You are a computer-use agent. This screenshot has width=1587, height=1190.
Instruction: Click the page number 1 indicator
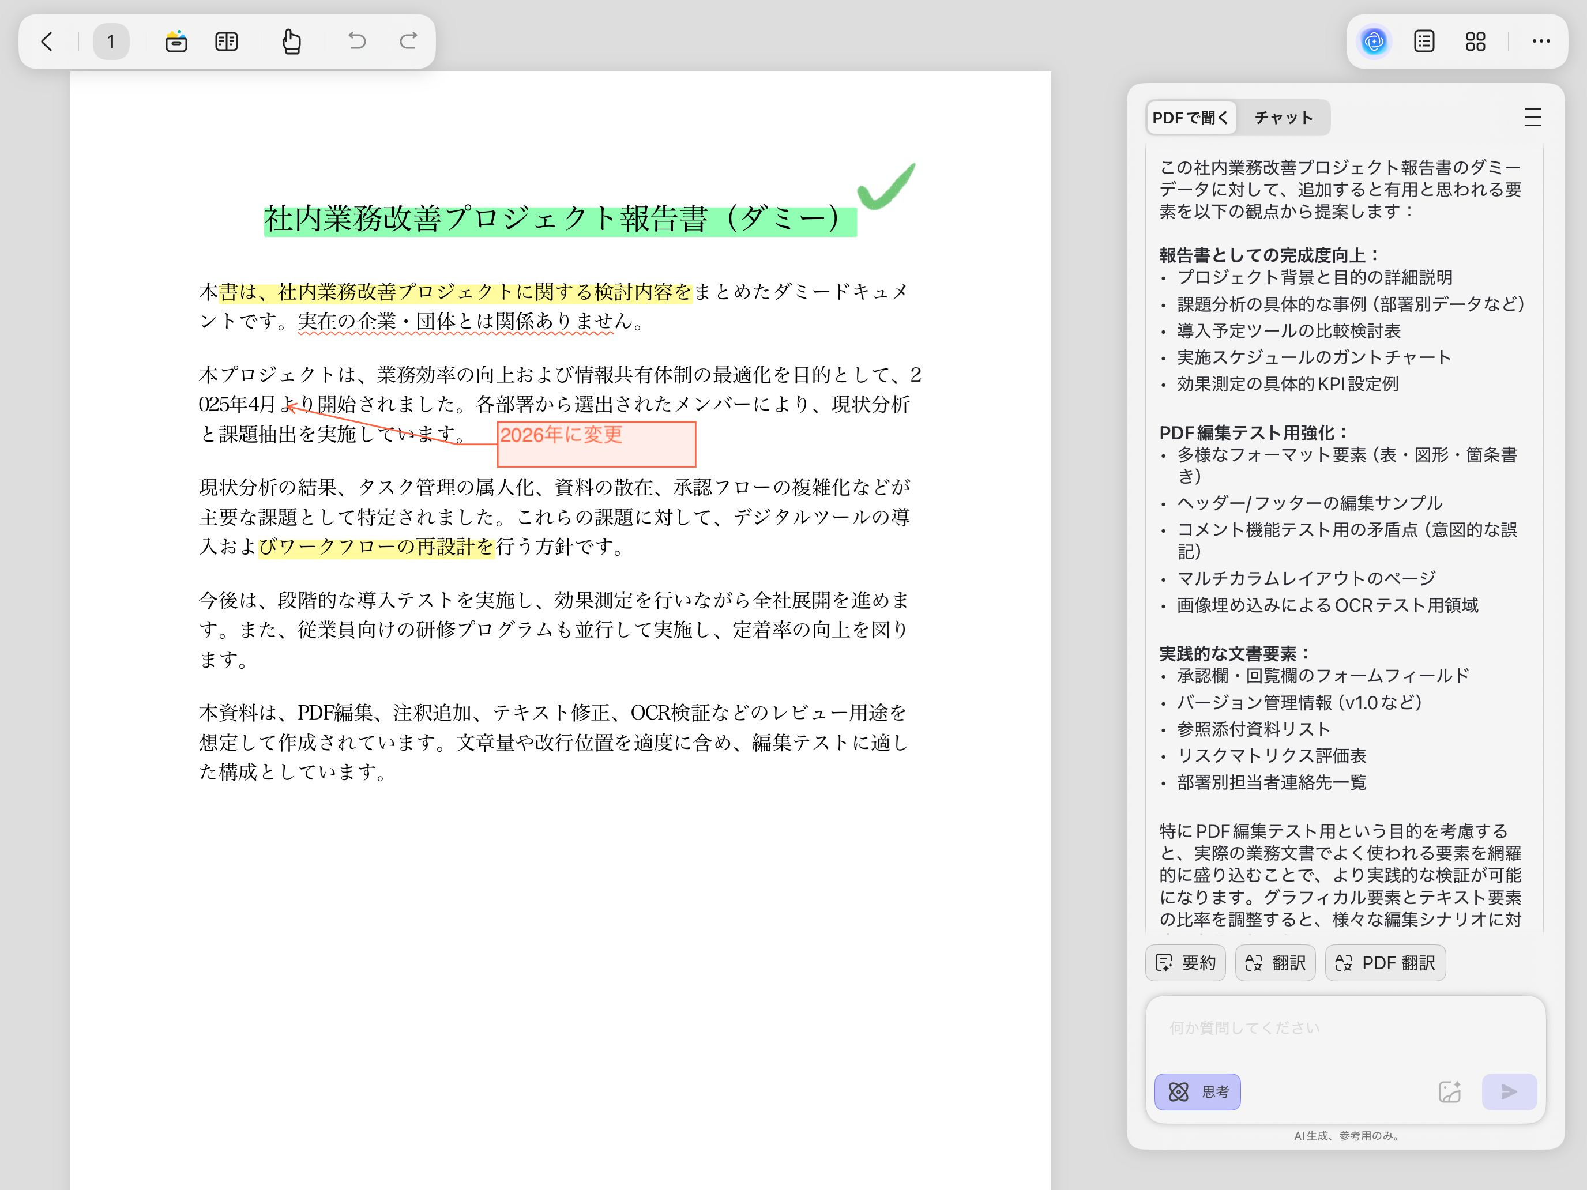click(111, 42)
